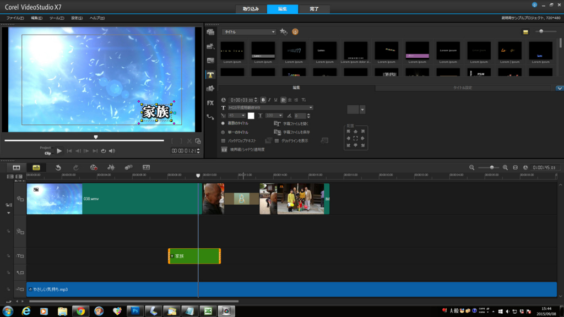Play the preview clip
The height and width of the screenshot is (317, 564).
59,151
